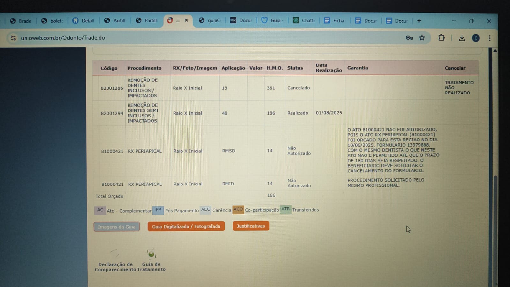Open a new browser tab

coord(419,21)
